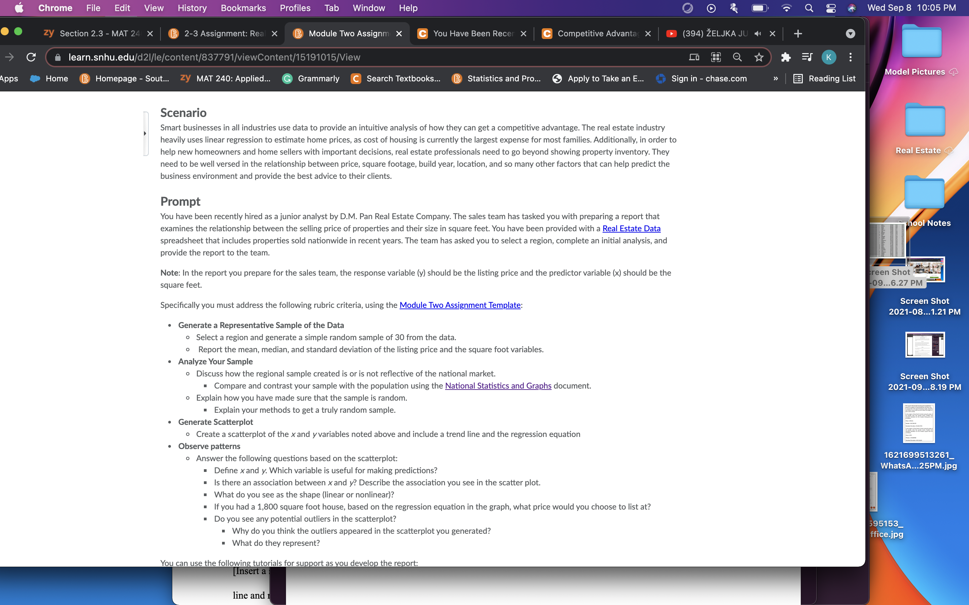This screenshot has width=969, height=605.
Task: Open Chrome's three-dot settings menu
Action: pos(851,57)
